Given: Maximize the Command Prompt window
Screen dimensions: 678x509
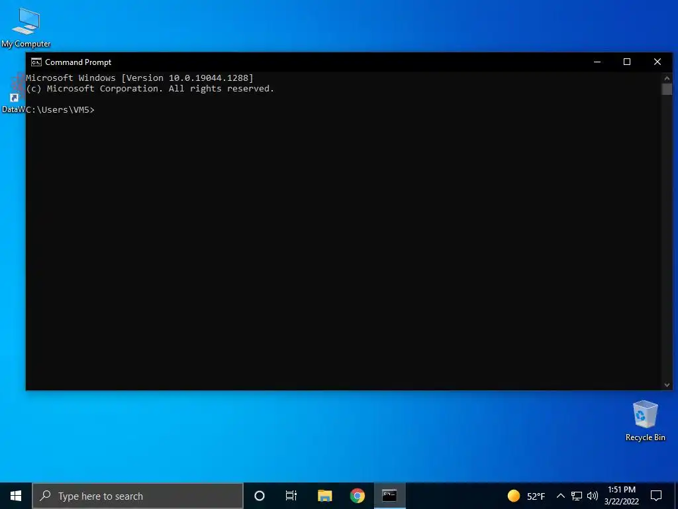Looking at the screenshot, I should (x=627, y=62).
